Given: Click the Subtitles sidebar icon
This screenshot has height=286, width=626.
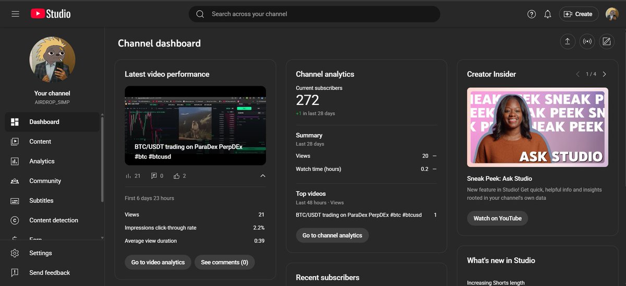Looking at the screenshot, I should (15, 200).
